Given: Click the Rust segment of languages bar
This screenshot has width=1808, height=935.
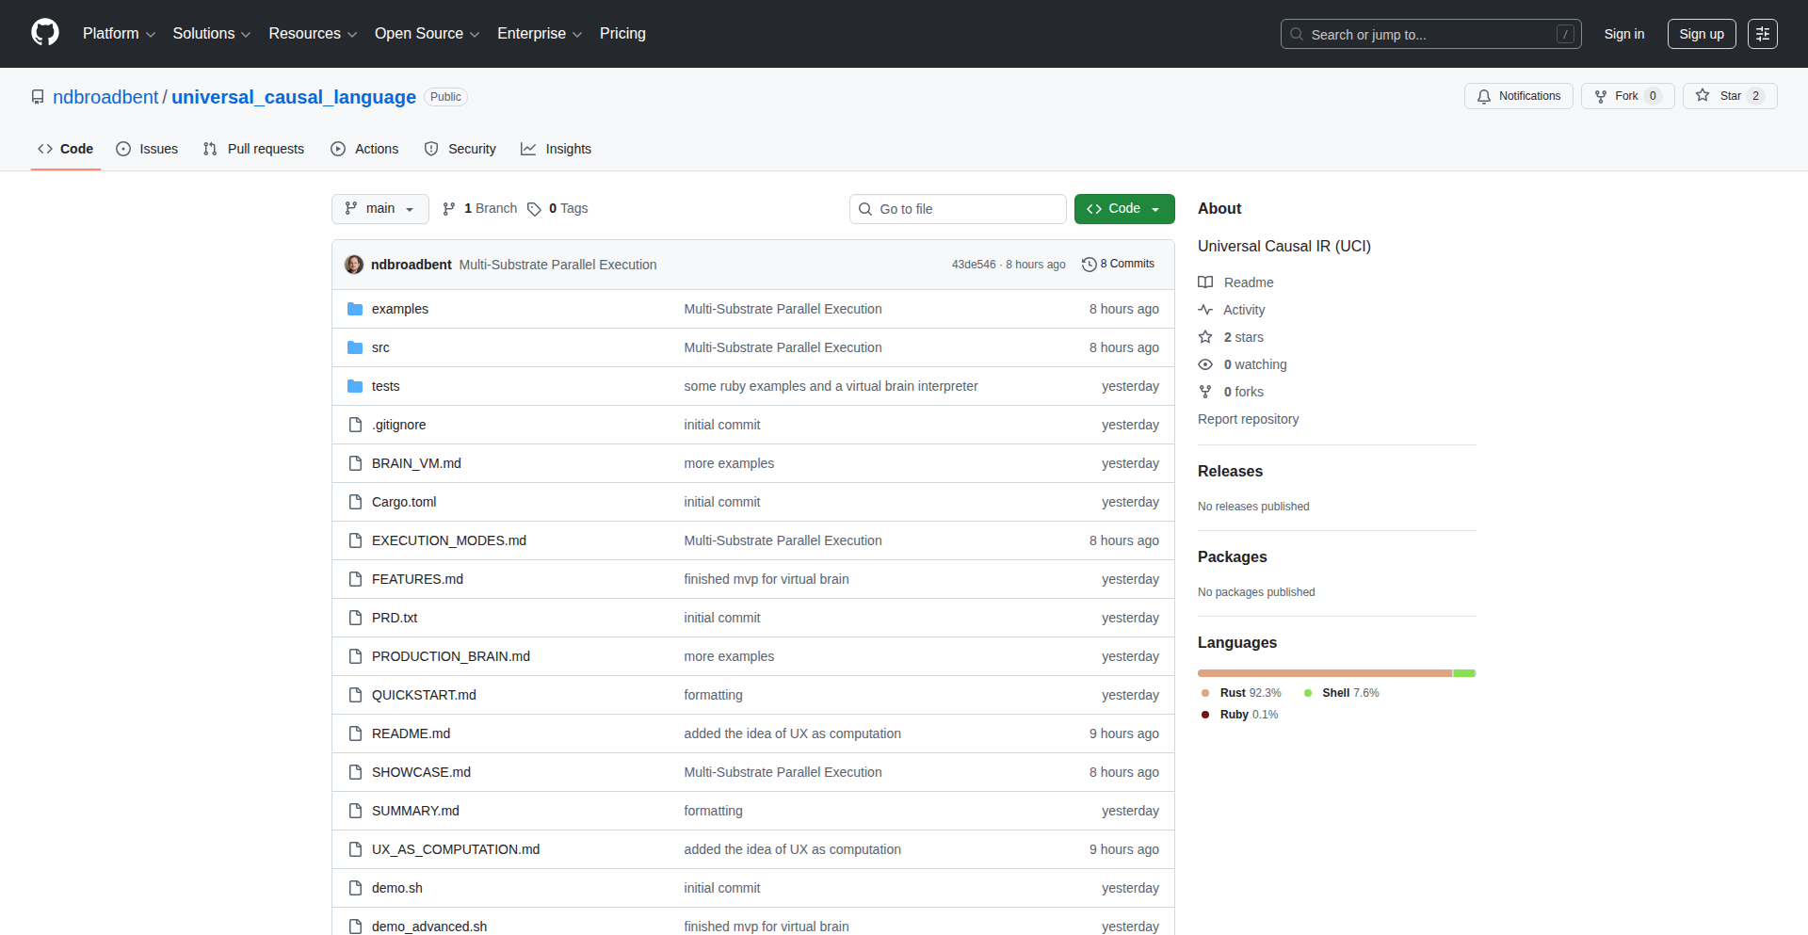Looking at the screenshot, I should click(1324, 673).
